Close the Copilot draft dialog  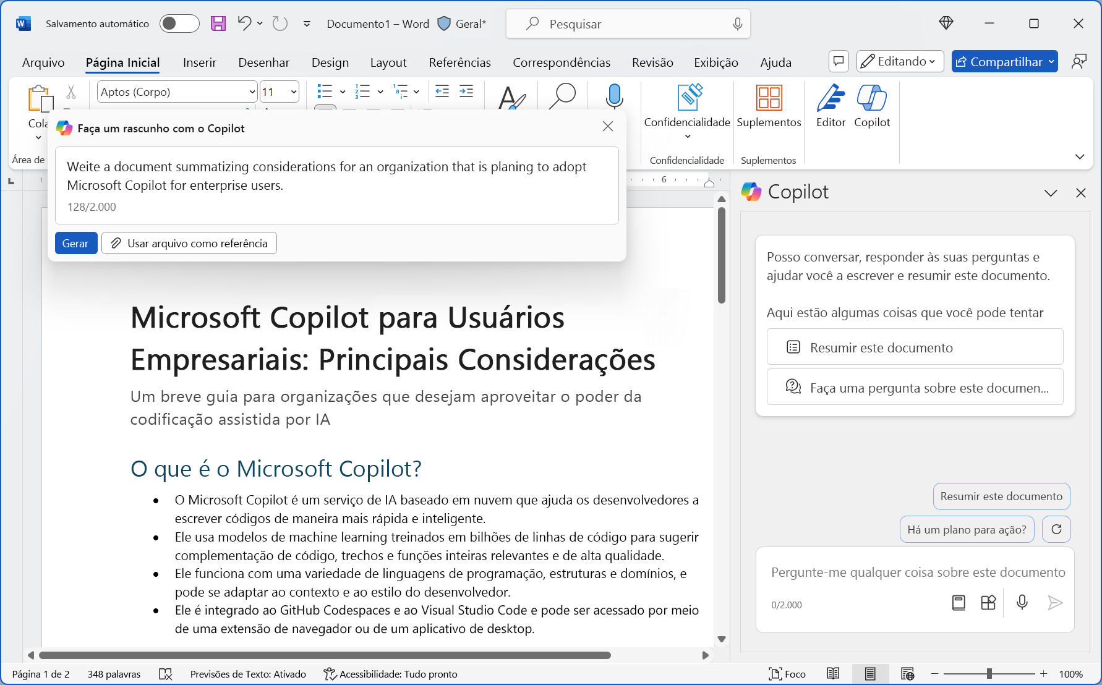tap(608, 126)
